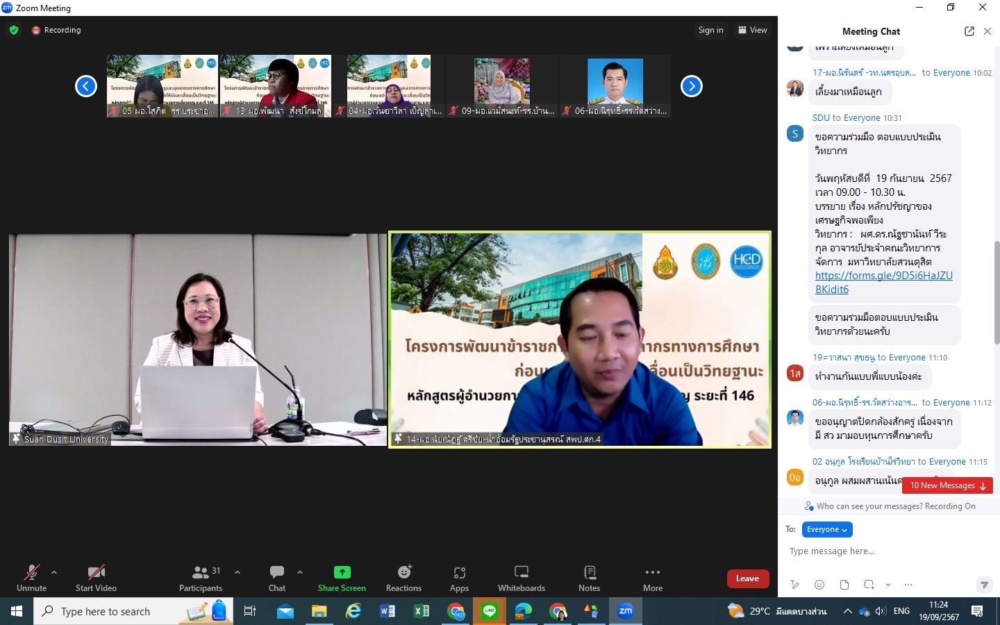Viewport: 1000px width, 625px height.
Task: Attach a file in chat
Action: point(844,585)
